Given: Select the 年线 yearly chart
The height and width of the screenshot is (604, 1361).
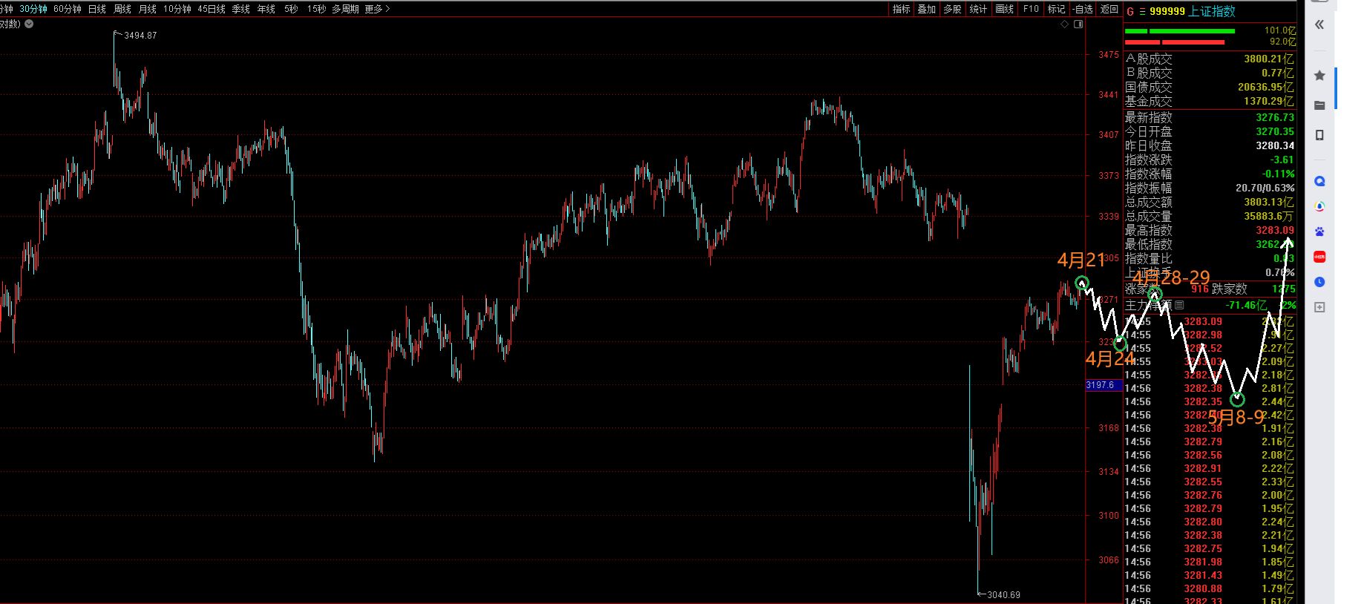Looking at the screenshot, I should pyautogui.click(x=266, y=9).
